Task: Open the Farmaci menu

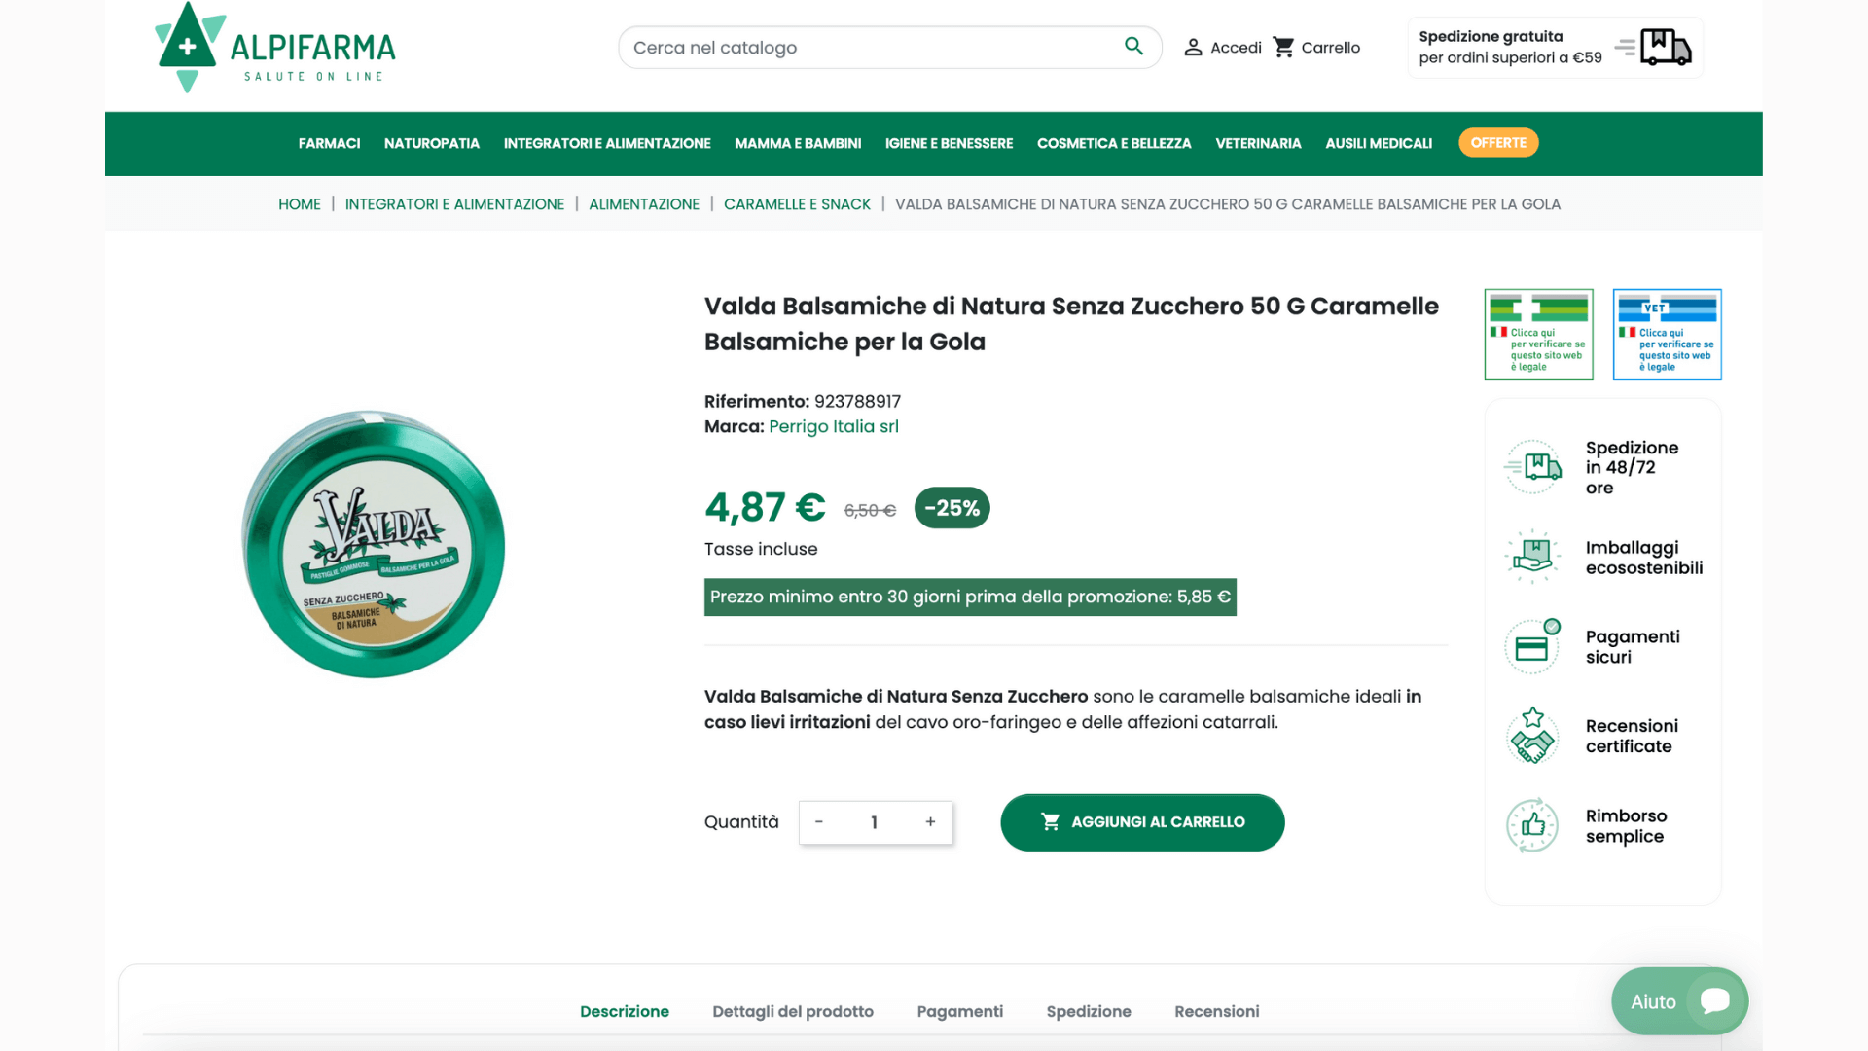Action: [x=329, y=143]
